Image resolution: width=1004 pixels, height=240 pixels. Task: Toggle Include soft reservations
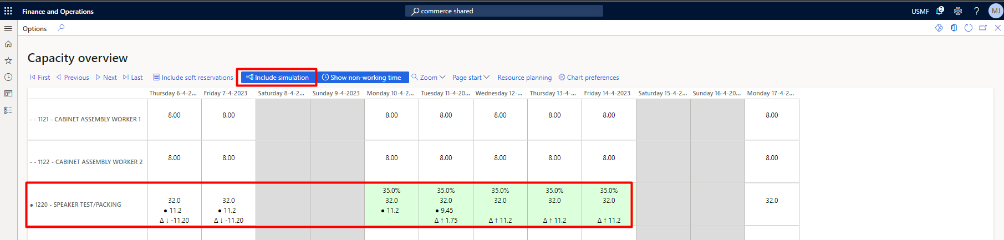coord(193,78)
